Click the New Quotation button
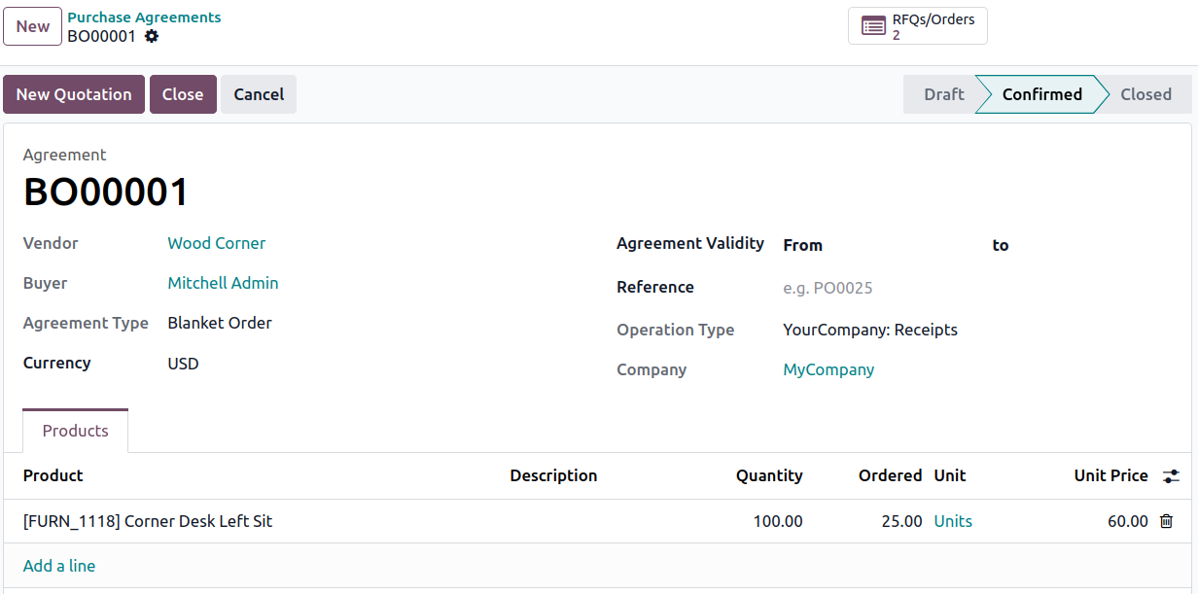 coord(74,94)
